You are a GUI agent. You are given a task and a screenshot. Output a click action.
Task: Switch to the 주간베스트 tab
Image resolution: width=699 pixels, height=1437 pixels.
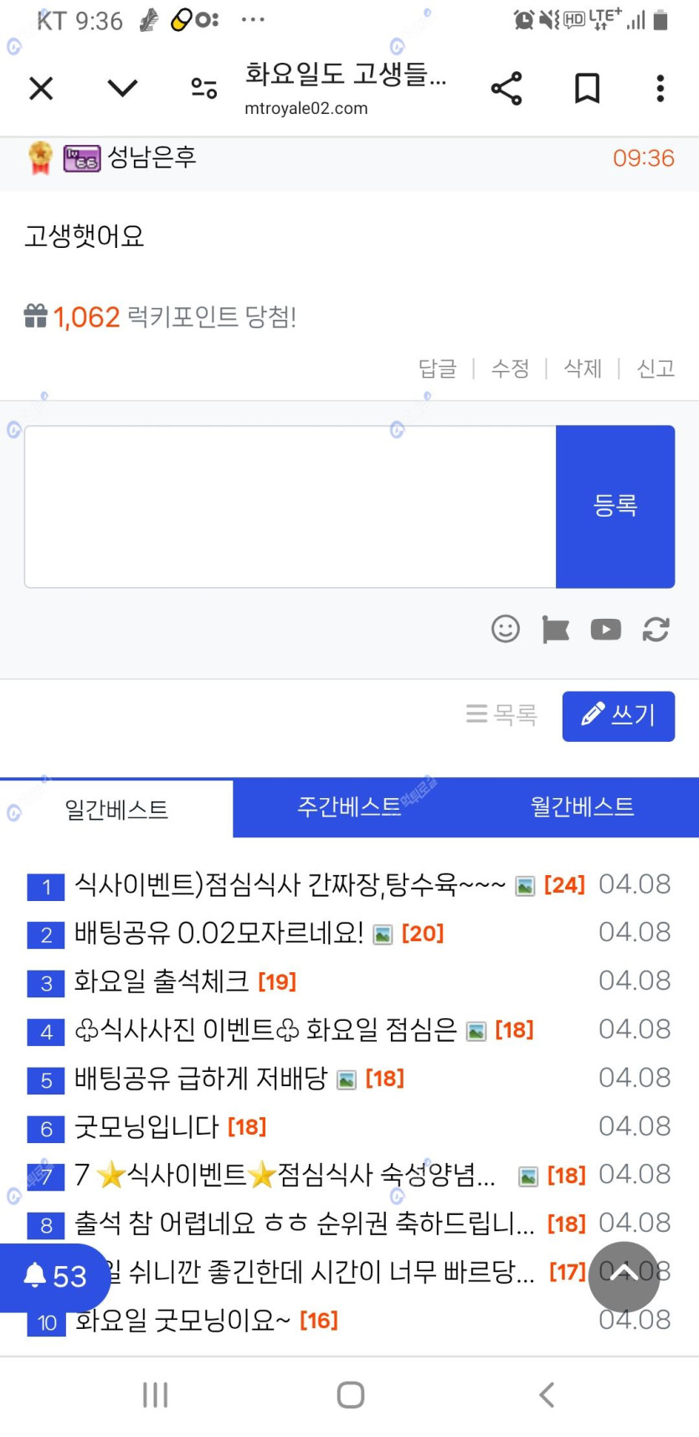click(x=349, y=807)
